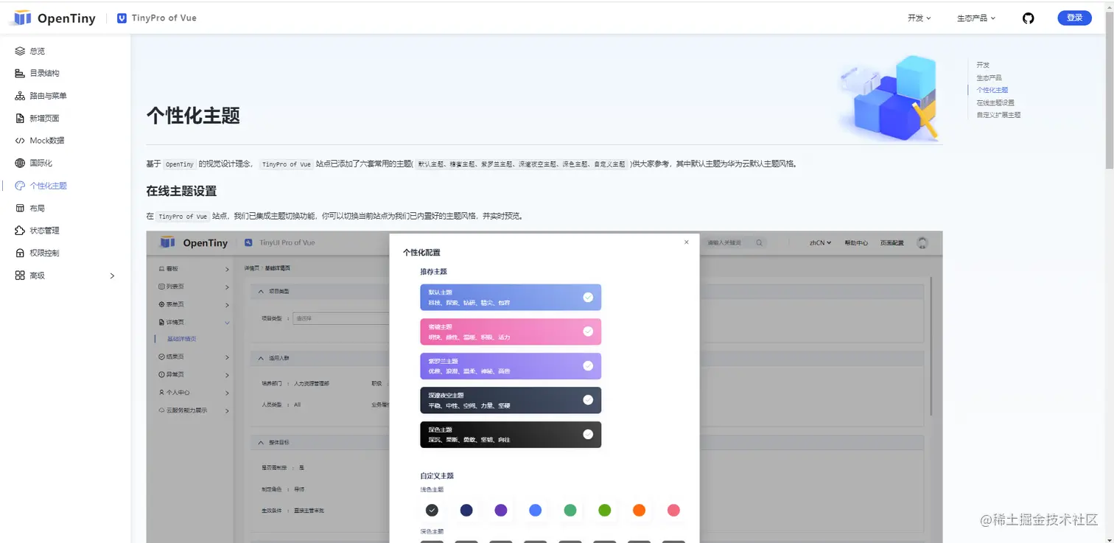Pick the purple color swatch
The width and height of the screenshot is (1114, 543).
pos(501,510)
